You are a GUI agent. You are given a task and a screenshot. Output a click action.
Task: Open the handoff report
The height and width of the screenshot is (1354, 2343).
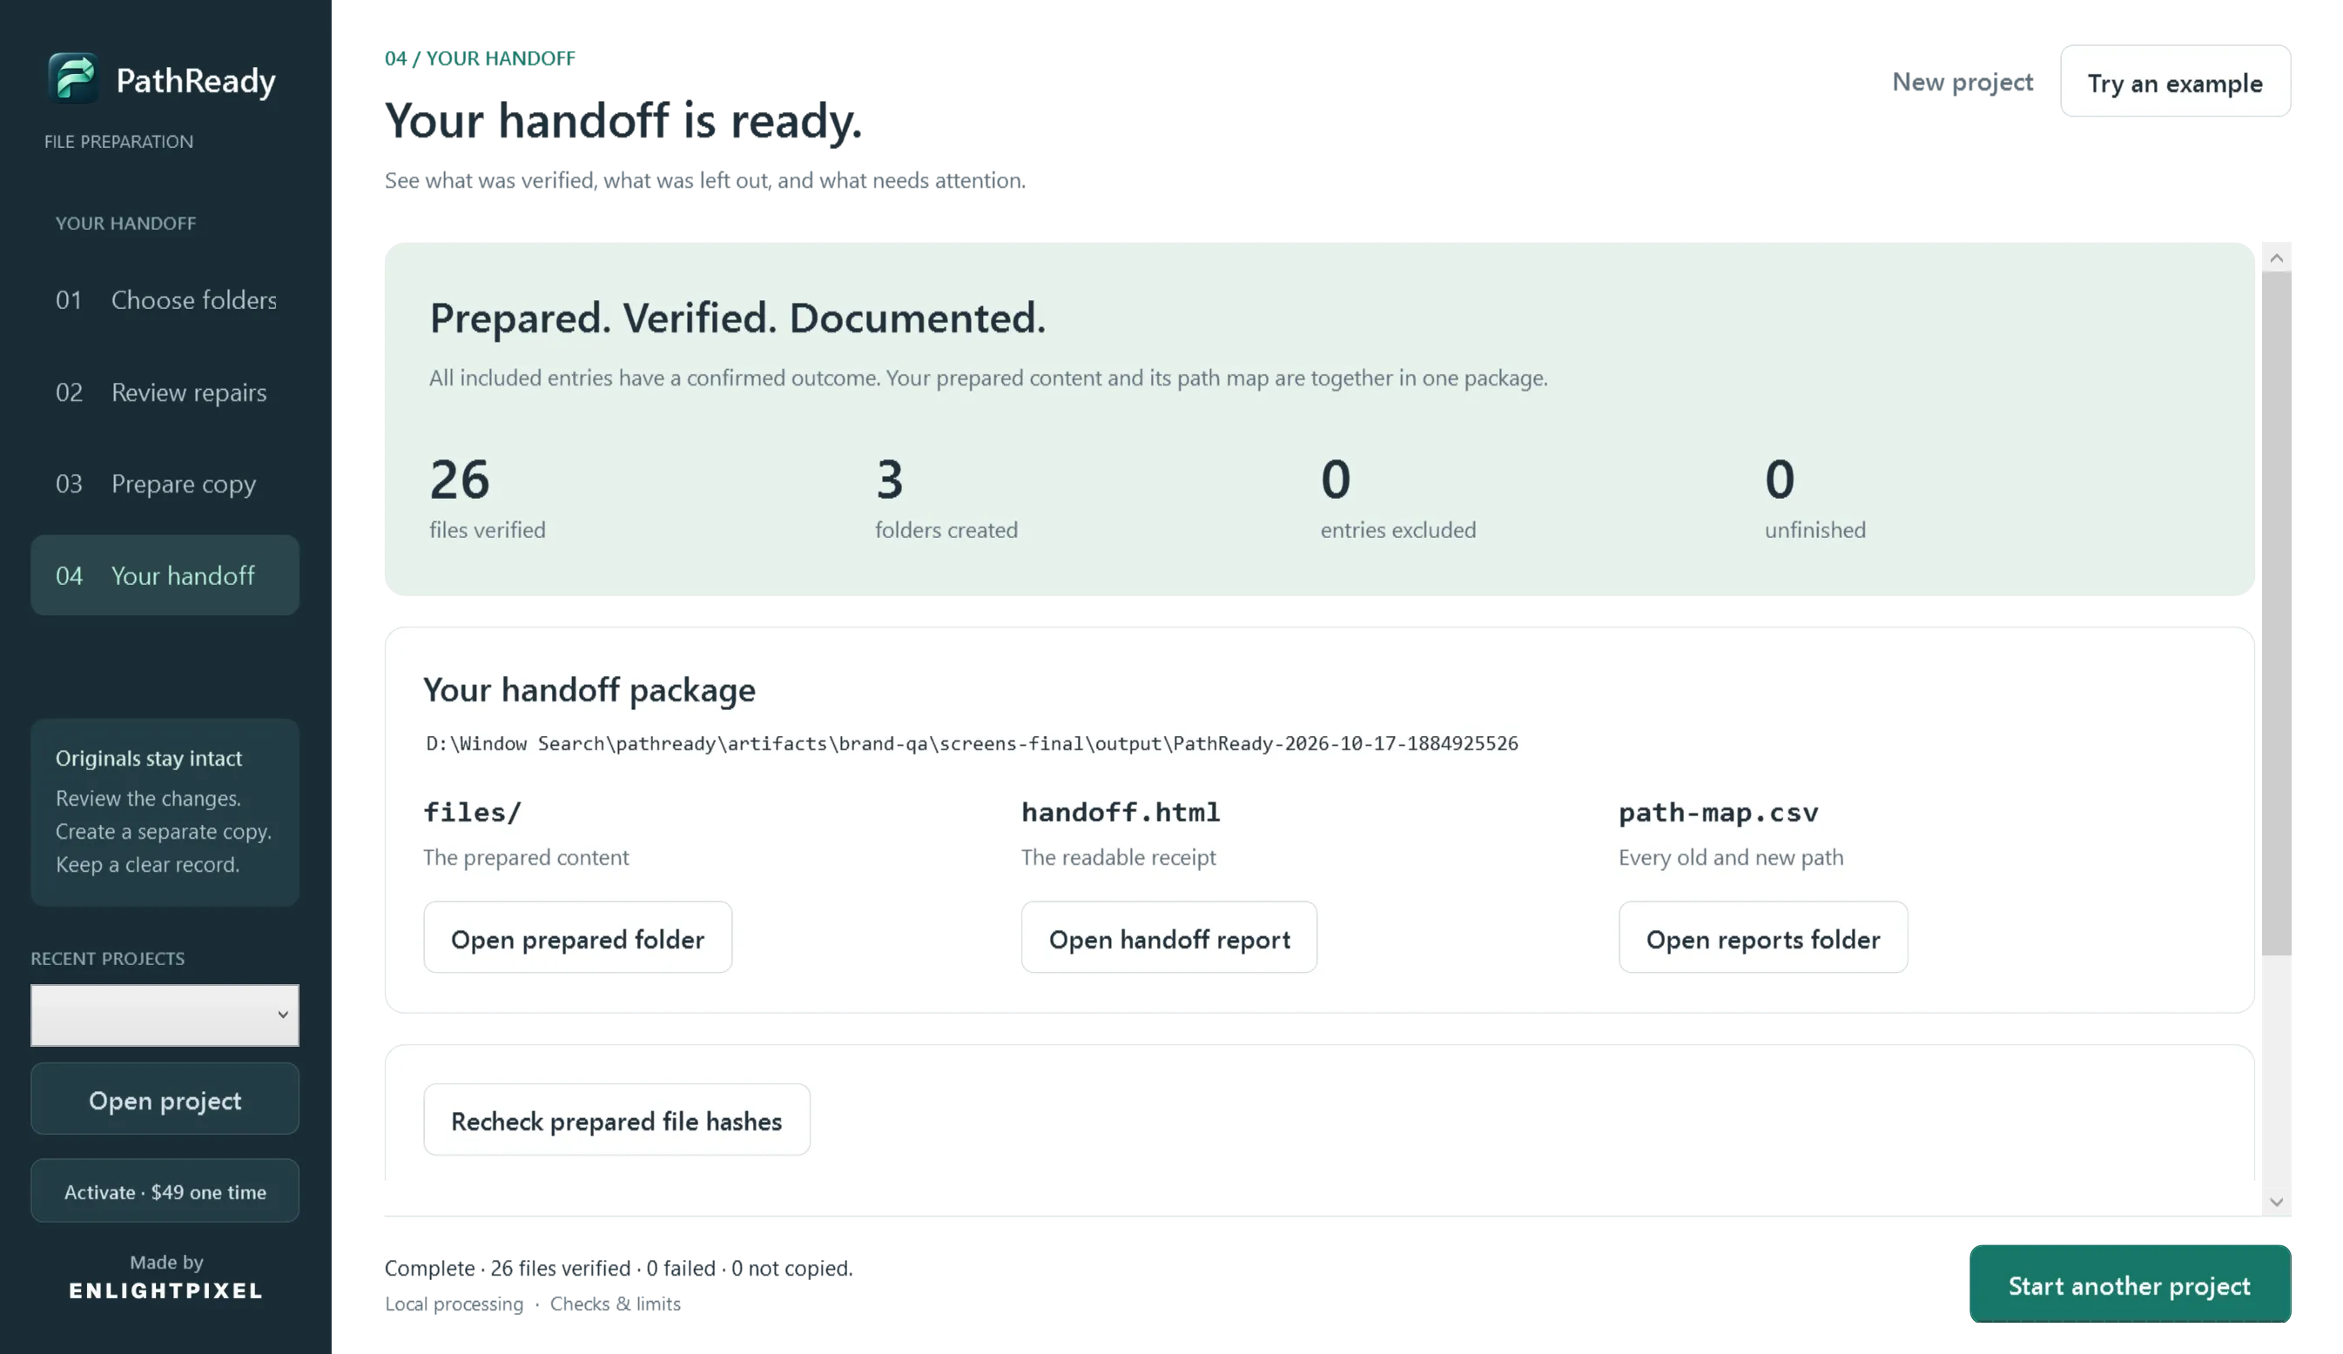[1168, 938]
